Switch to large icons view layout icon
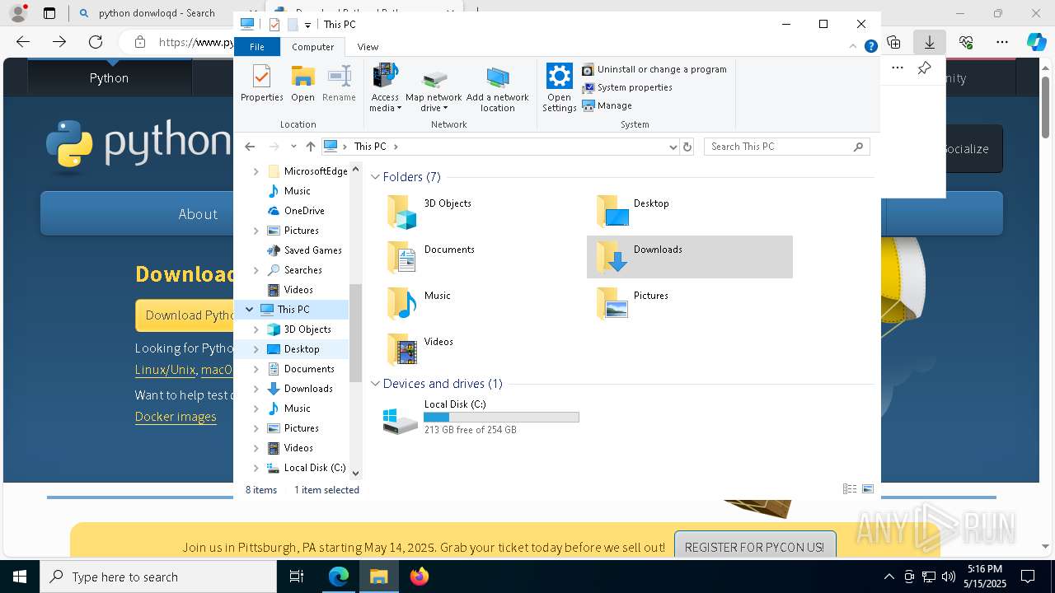The width and height of the screenshot is (1055, 593). [x=867, y=489]
